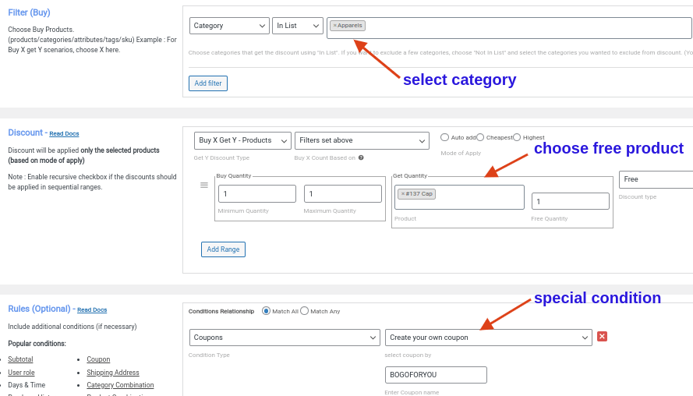Select Cheapest mode of apply
Screen dimensions: 693x396
click(480, 137)
